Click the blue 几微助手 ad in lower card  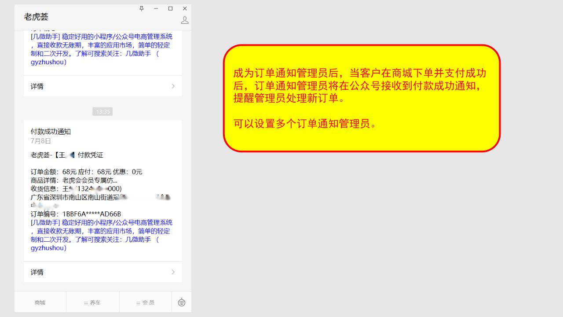point(102,235)
